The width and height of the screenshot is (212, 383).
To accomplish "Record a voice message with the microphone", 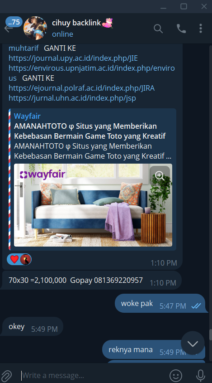I will coord(201,375).
